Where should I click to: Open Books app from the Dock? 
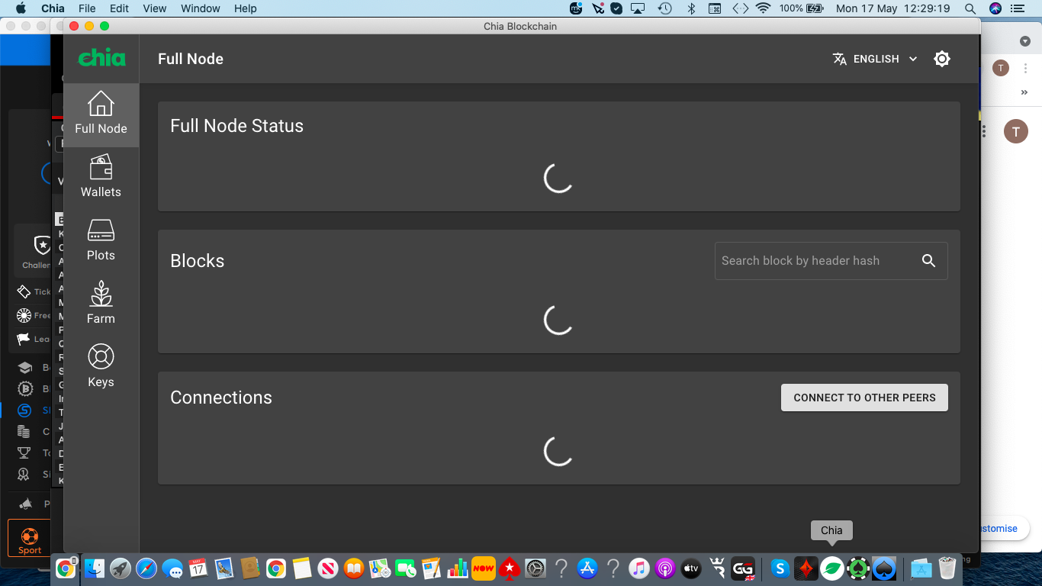pos(354,568)
